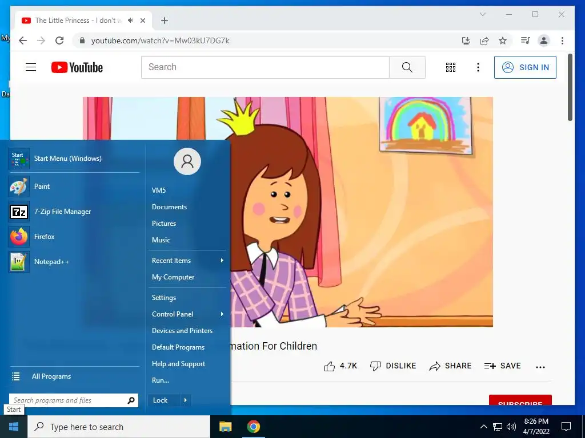Open Paint from the start menu
The width and height of the screenshot is (585, 438).
(x=74, y=186)
